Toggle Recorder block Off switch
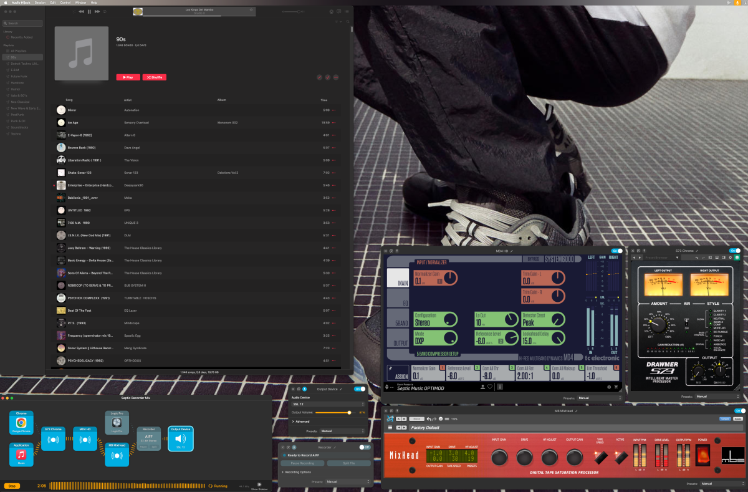The height and width of the screenshot is (492, 748). point(364,447)
